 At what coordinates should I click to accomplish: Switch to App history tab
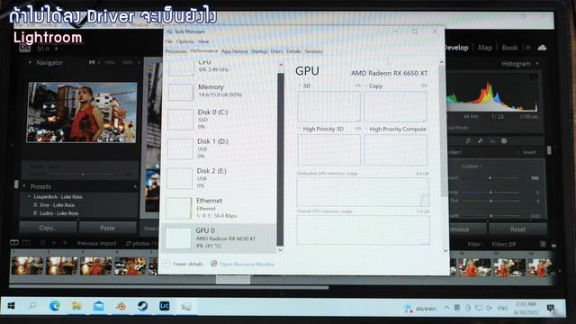pyautogui.click(x=234, y=51)
